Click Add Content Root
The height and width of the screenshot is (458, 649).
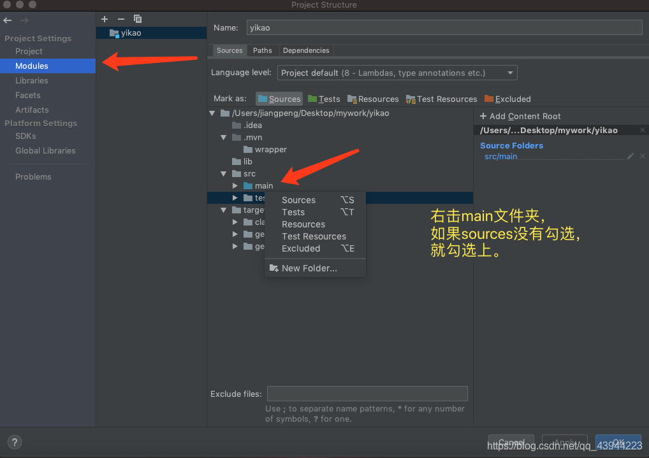click(x=521, y=116)
